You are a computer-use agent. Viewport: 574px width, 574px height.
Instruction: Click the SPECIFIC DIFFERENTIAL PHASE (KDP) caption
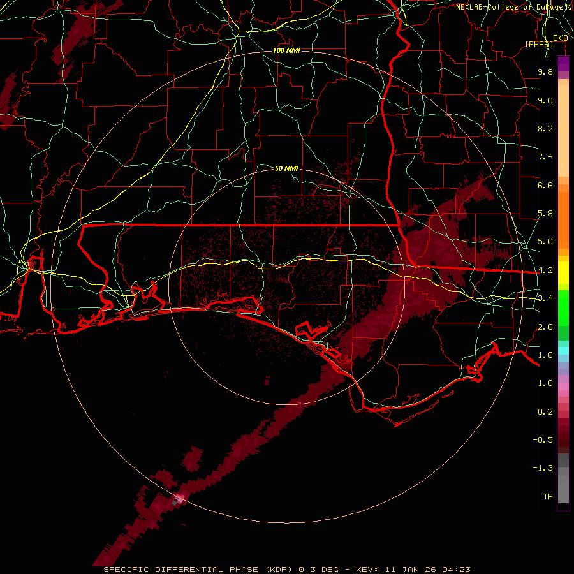pos(198,570)
